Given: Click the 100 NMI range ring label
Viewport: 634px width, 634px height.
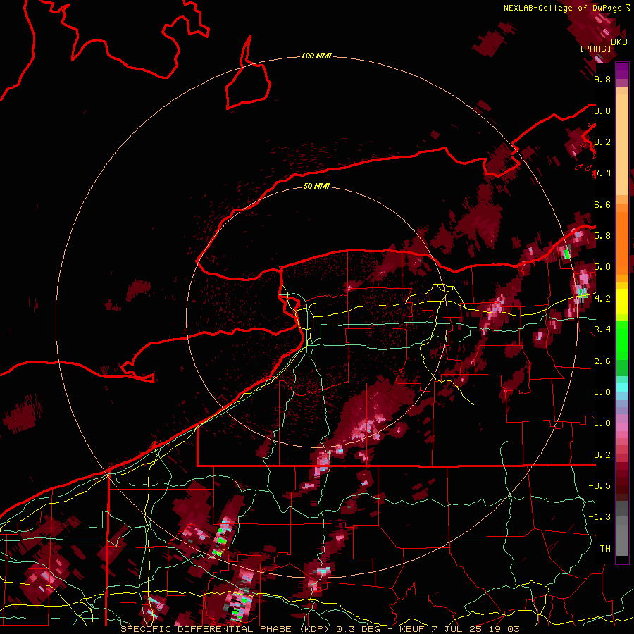Looking at the screenshot, I should point(316,56).
